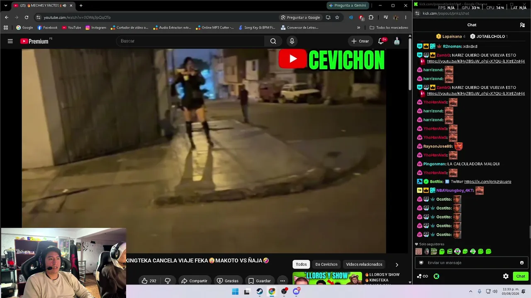Open the LLOROS Y SHOW video thumbnail
Viewport: 531px width, 298px height.
(x=327, y=279)
